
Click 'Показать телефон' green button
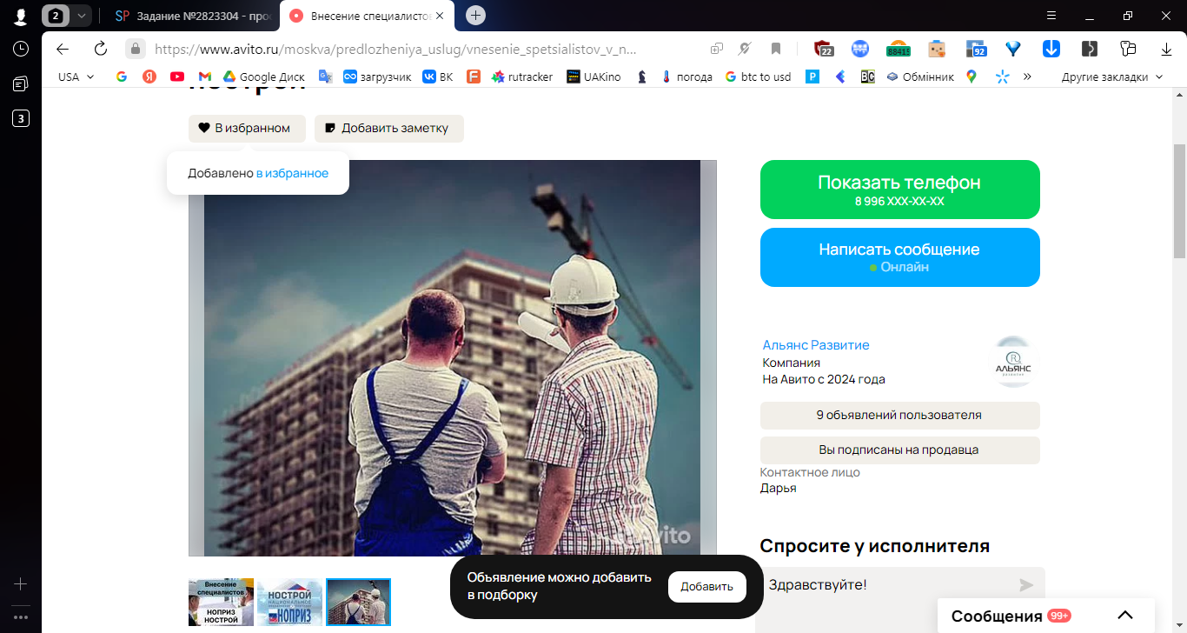click(x=899, y=190)
